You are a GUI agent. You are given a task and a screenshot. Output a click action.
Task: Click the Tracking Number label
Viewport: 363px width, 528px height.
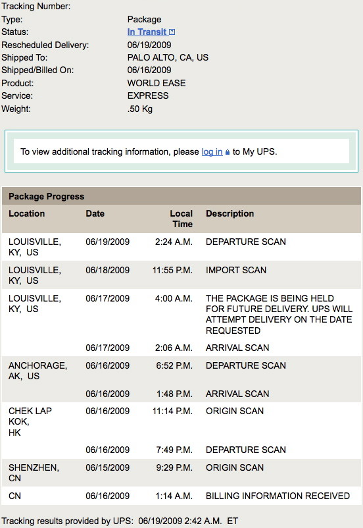(36, 6)
